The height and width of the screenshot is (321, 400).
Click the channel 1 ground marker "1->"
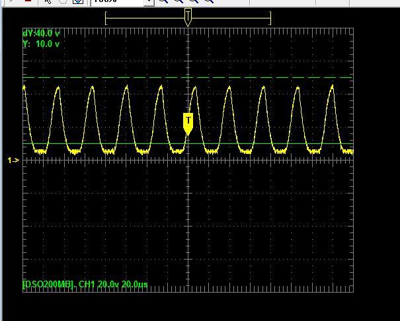[13, 160]
